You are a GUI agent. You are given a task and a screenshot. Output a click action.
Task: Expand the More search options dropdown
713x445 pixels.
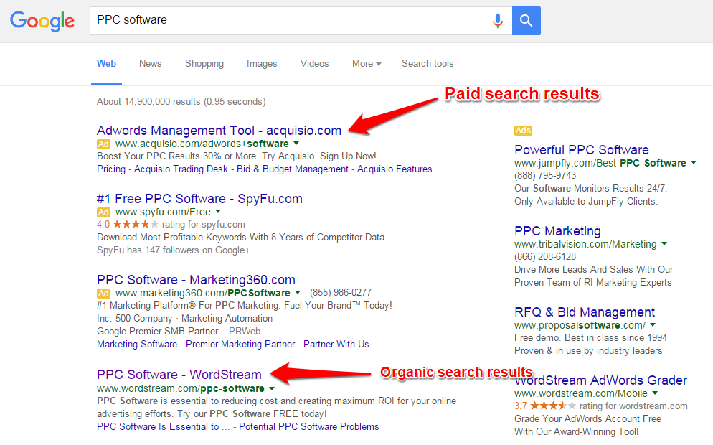[366, 64]
